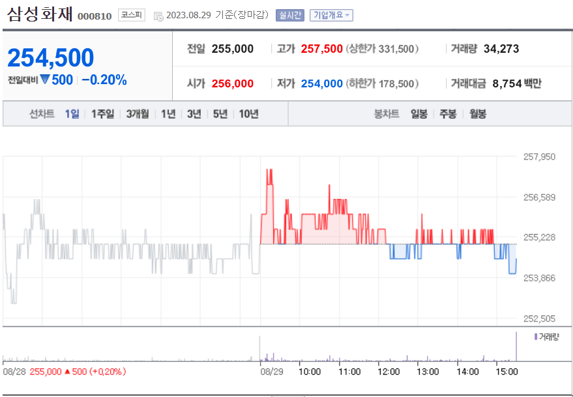The image size is (573, 397).
Task: Click the current price 254,500
Action: click(50, 58)
